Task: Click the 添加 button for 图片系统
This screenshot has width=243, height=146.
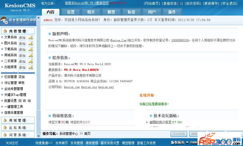Action: tap(22, 44)
